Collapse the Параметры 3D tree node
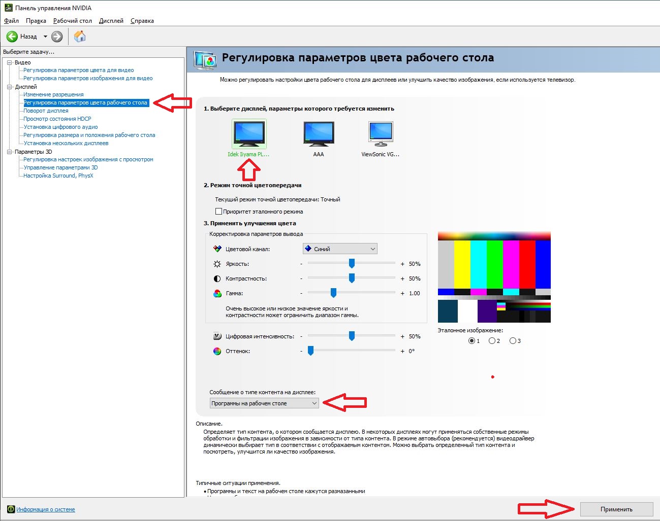The width and height of the screenshot is (660, 521). (x=9, y=152)
